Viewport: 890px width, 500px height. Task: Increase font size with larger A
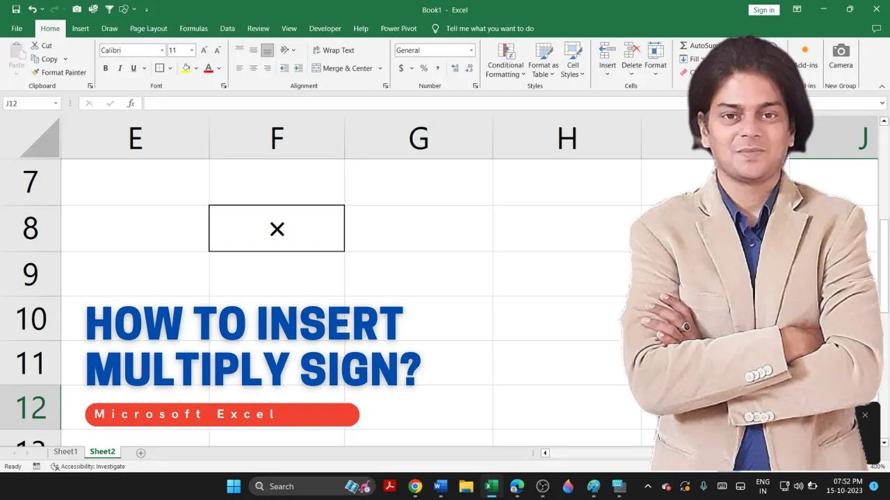(204, 50)
